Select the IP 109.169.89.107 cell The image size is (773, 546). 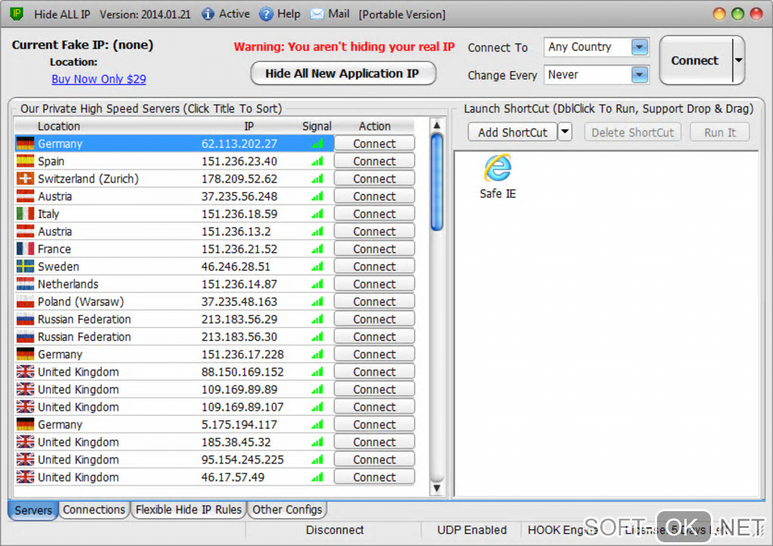[x=243, y=407]
